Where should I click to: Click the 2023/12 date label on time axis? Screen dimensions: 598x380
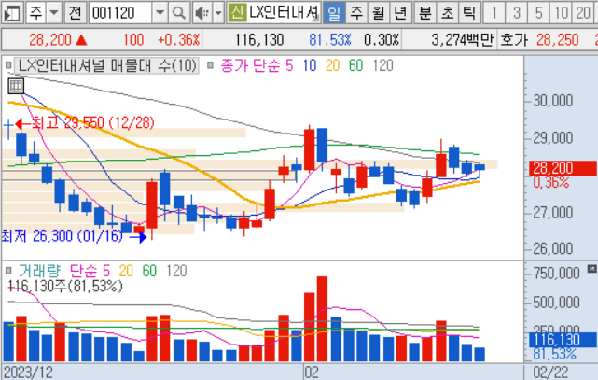point(28,373)
